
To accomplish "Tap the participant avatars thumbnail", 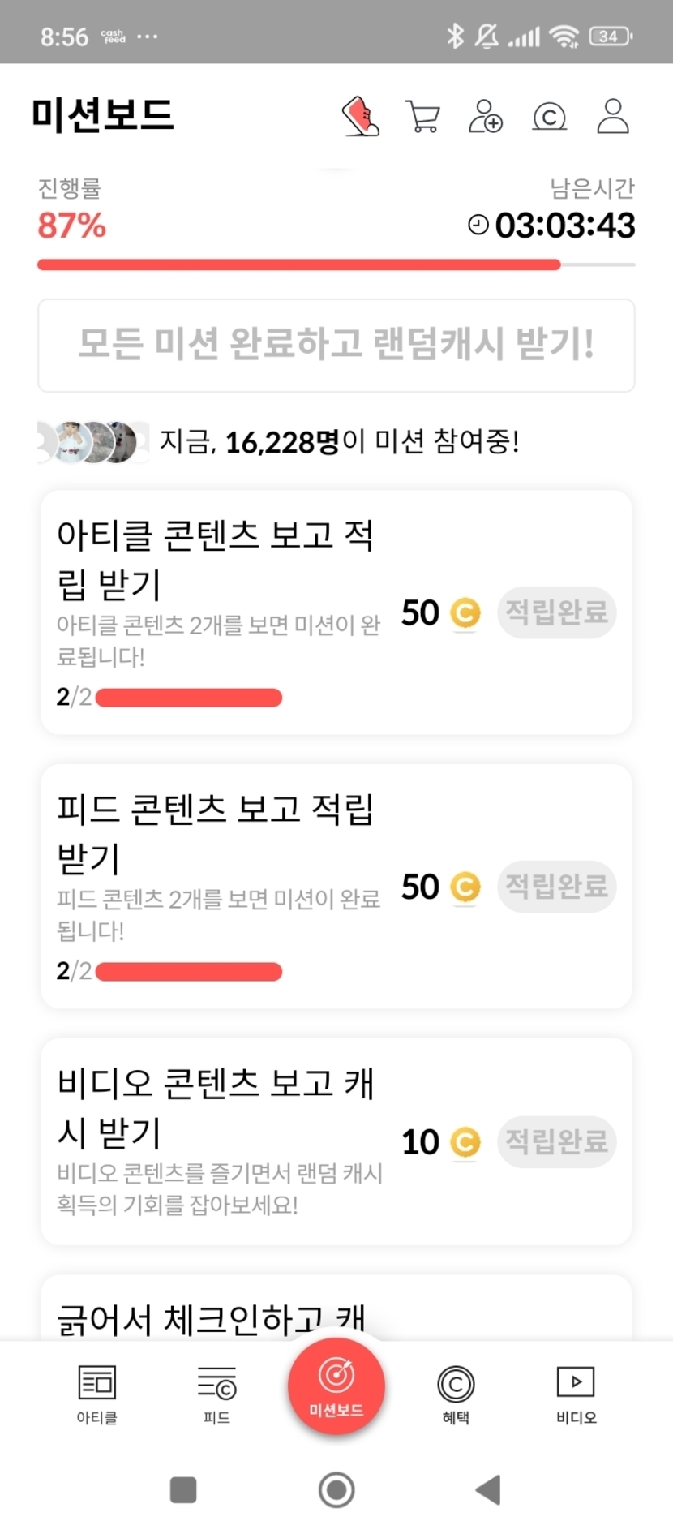I will point(94,442).
